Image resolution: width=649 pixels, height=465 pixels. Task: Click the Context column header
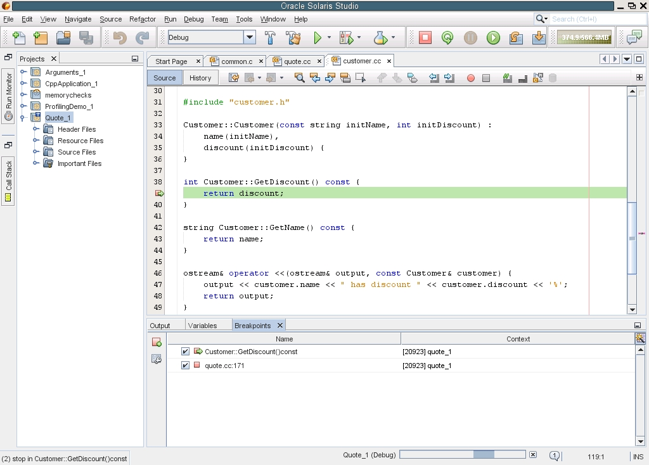[x=518, y=339]
